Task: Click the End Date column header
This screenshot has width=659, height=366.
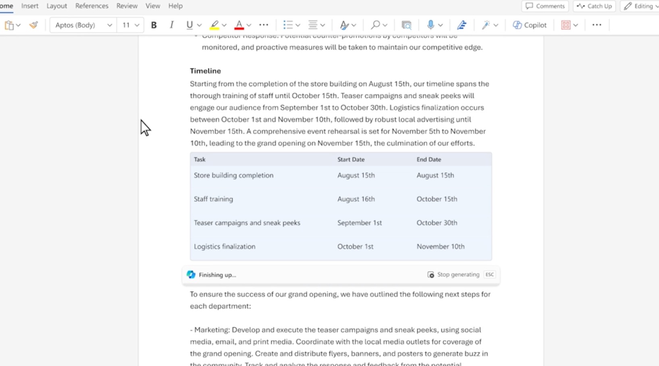Action: click(429, 159)
